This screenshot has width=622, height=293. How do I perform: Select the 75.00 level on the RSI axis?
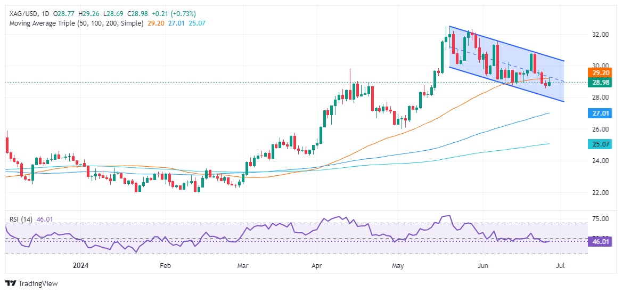click(x=602, y=219)
